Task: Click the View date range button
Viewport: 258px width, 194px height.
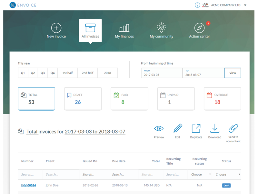Action: tap(233, 73)
